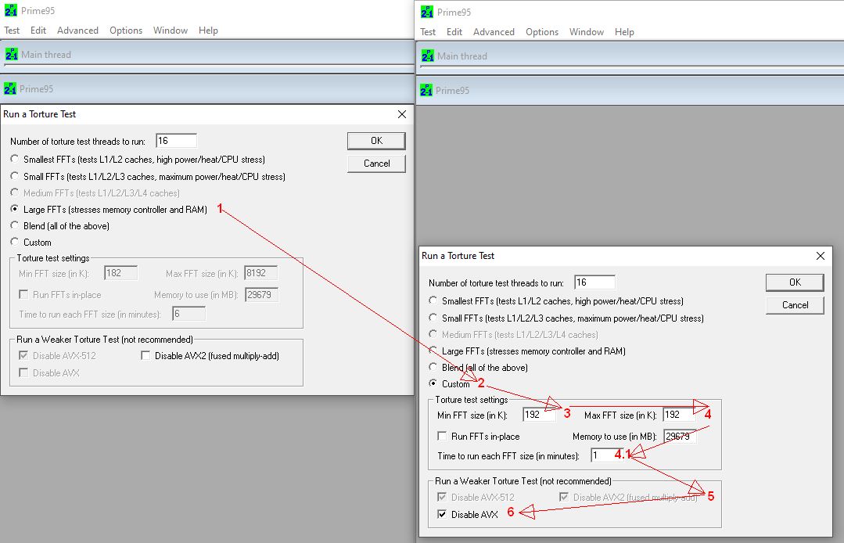Open Options menu in left Prime95 window
The image size is (844, 543).
click(126, 31)
